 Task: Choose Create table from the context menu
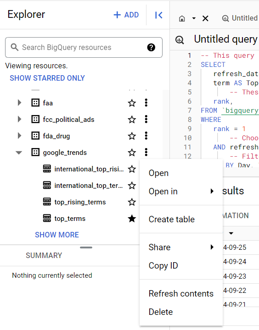tap(181, 219)
